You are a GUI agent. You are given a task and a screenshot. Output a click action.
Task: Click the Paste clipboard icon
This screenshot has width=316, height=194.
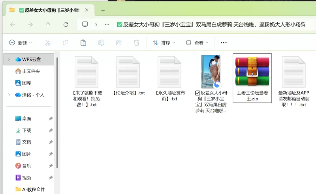(x=83, y=43)
